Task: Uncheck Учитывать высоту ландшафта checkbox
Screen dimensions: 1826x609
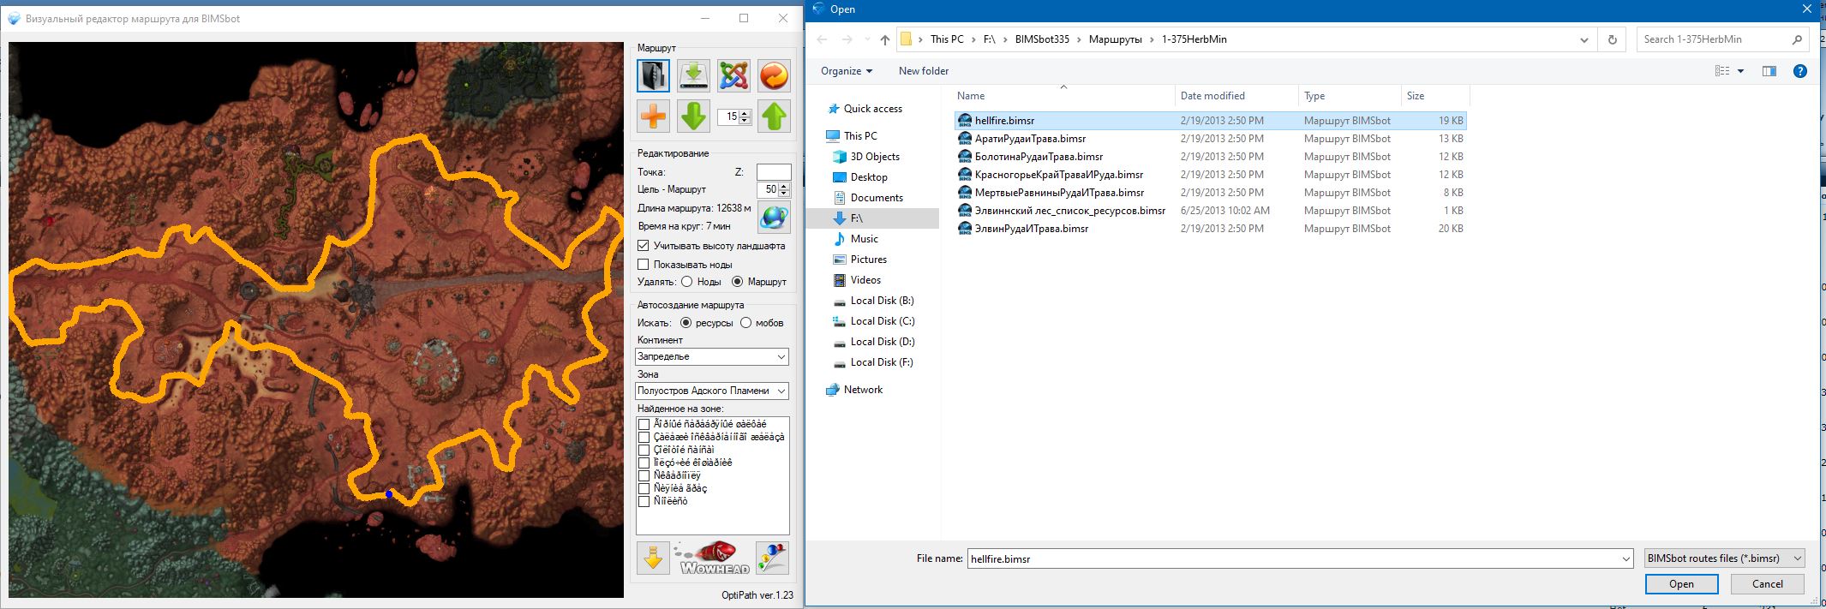Action: (x=644, y=246)
